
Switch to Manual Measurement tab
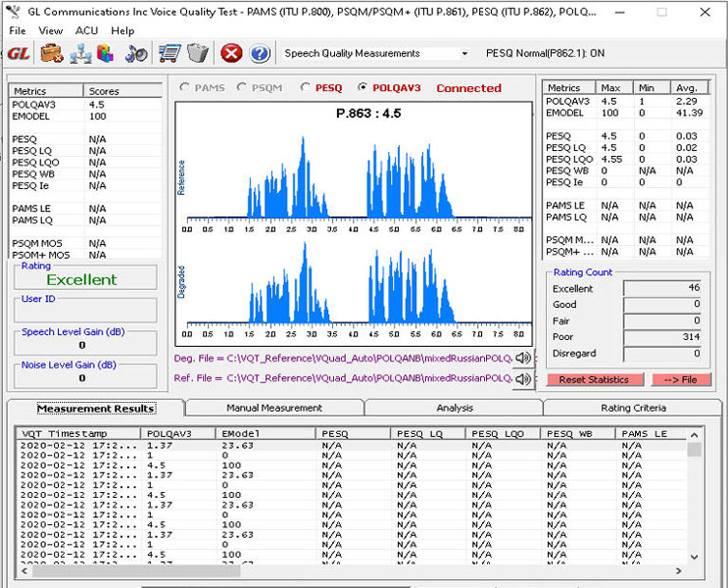[274, 408]
